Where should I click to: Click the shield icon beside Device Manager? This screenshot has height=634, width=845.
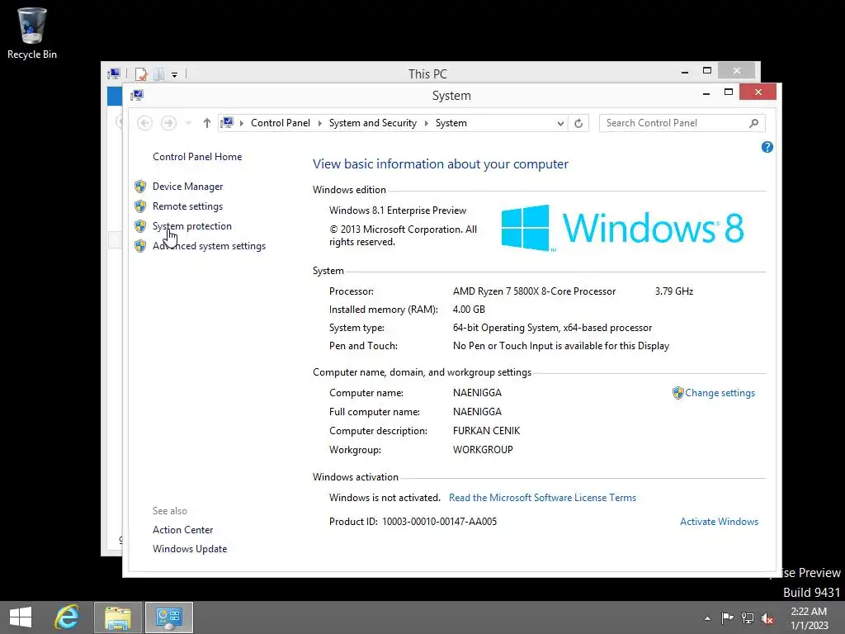[140, 187]
